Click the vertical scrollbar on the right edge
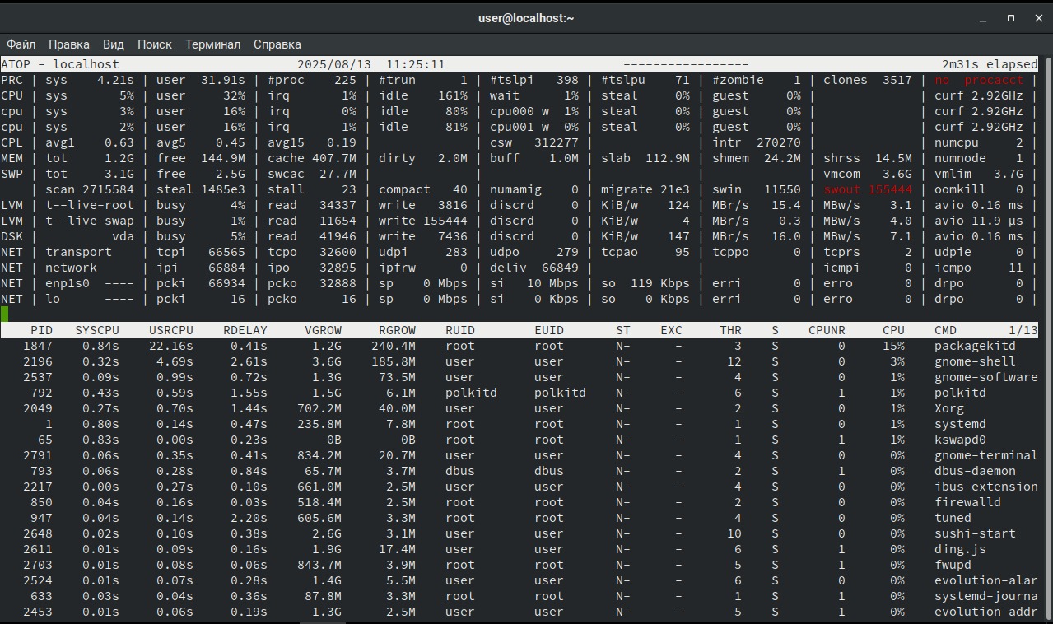 (1048, 329)
